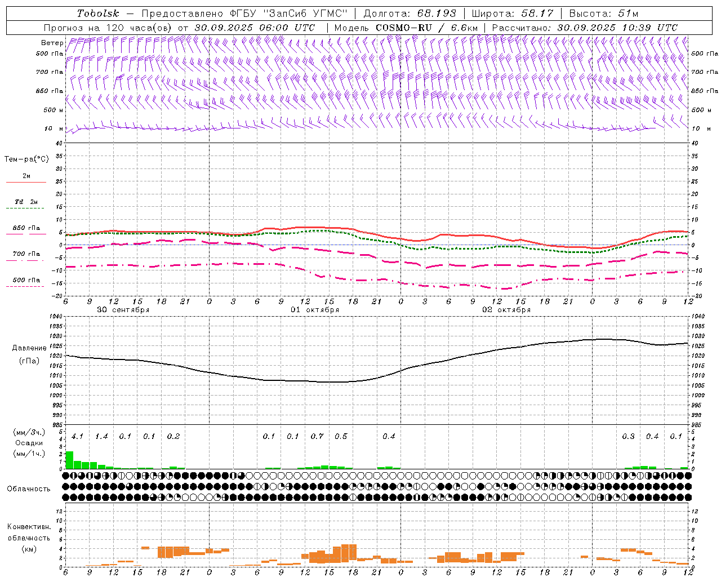Click the "Давление" pressure panel label
The width and height of the screenshot is (721, 577).
(x=29, y=348)
